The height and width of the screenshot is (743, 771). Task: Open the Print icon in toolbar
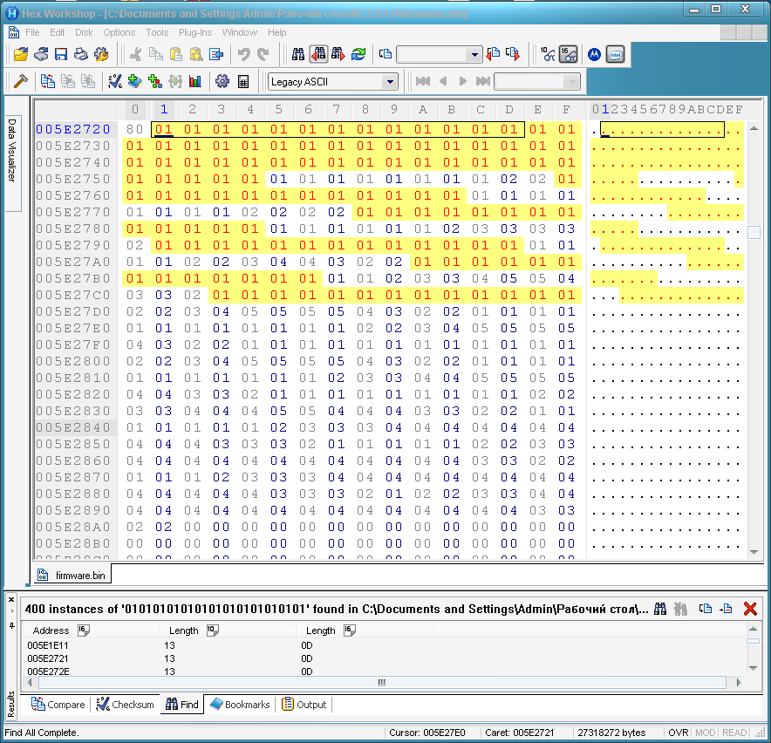pyautogui.click(x=81, y=54)
